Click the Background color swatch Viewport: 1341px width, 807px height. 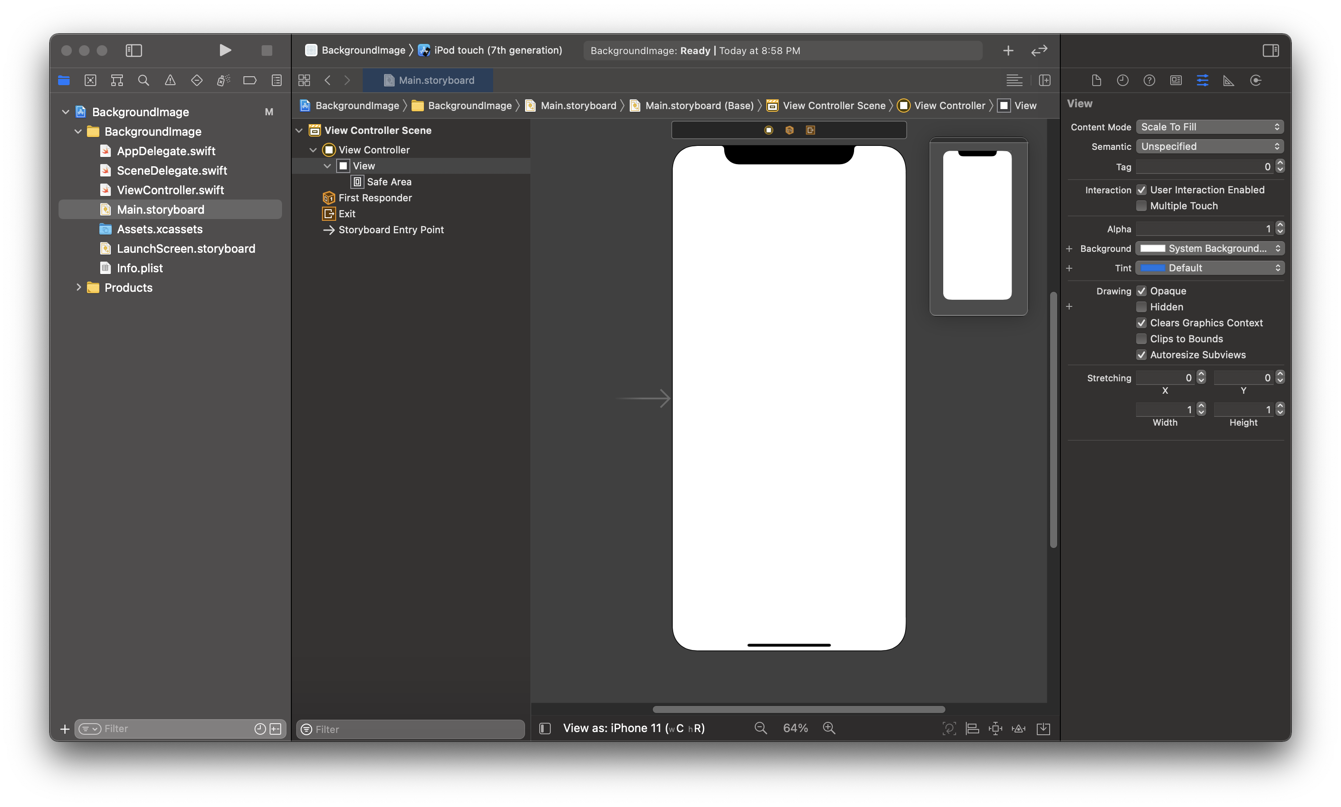[1152, 248]
